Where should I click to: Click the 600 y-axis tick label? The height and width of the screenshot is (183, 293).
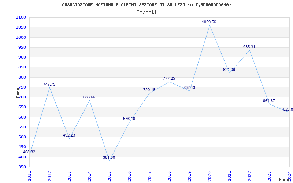click(22, 117)
